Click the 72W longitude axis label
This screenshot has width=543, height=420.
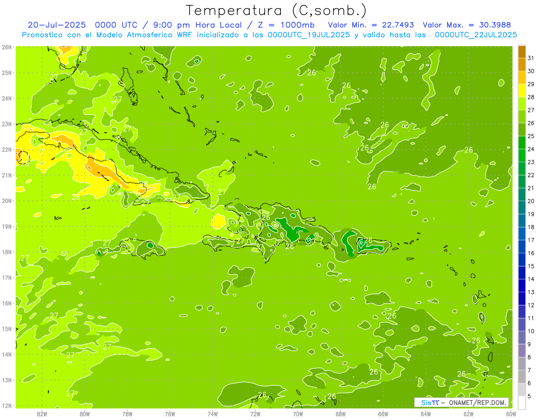[255, 413]
